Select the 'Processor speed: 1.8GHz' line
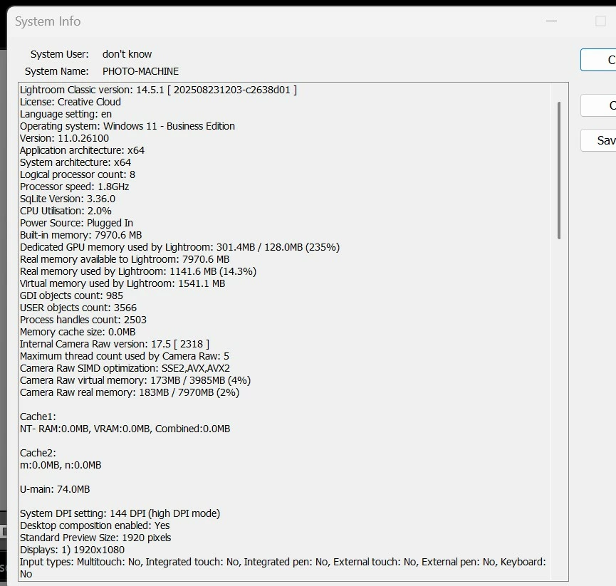Image resolution: width=616 pixels, height=586 pixels. (74, 187)
